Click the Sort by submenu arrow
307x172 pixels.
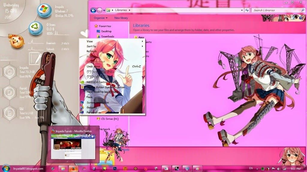point(142,46)
